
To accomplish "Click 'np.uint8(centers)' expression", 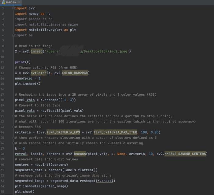I will pos(51,165).
